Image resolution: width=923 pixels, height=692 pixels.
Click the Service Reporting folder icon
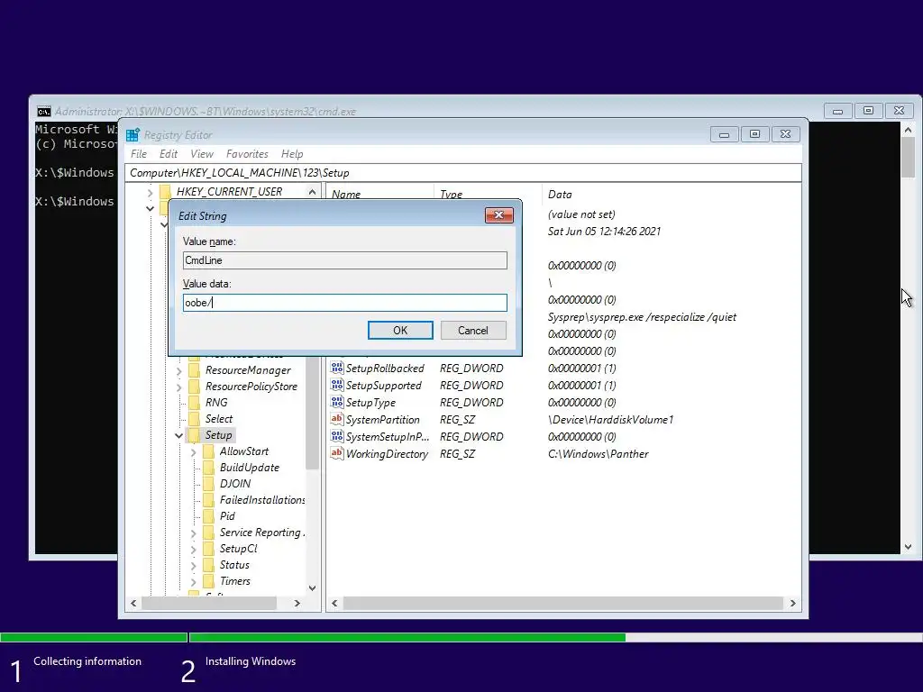[208, 532]
